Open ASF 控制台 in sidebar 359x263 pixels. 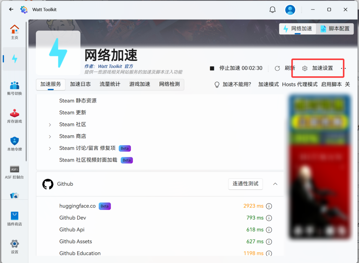[14, 172]
